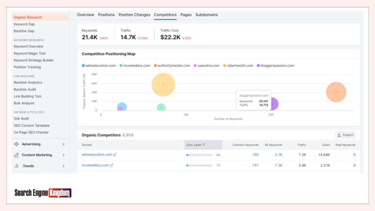The width and height of the screenshot is (375, 211).
Task: Select Organic Research in sidebar
Action: pyautogui.click(x=40, y=17)
